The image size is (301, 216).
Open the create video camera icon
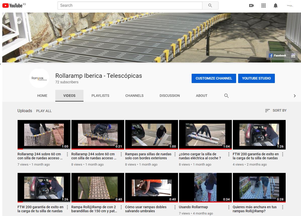click(251, 6)
